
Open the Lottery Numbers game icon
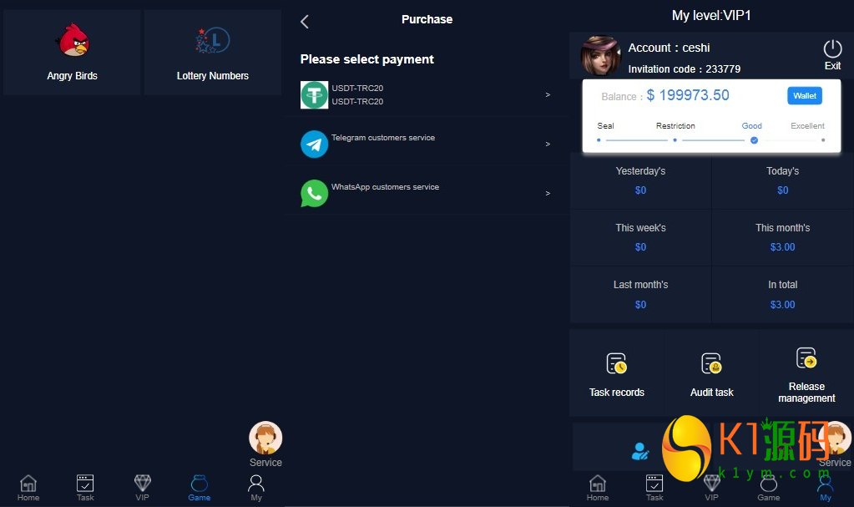point(212,40)
